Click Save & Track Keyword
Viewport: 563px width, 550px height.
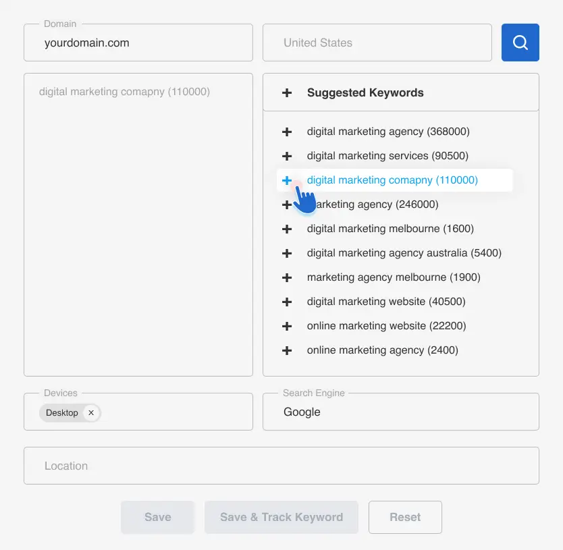[x=281, y=517]
